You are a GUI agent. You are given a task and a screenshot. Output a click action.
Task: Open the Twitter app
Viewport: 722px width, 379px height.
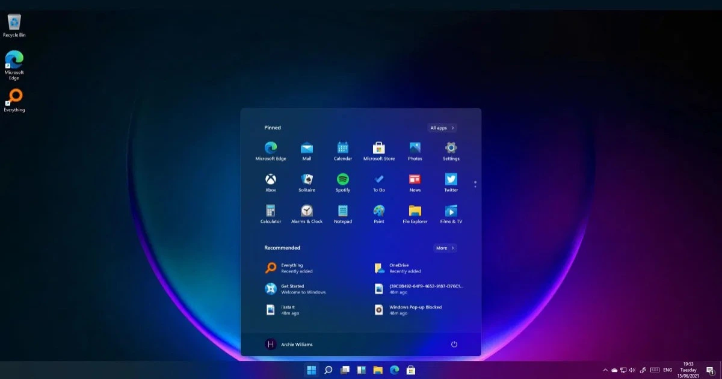(x=451, y=182)
